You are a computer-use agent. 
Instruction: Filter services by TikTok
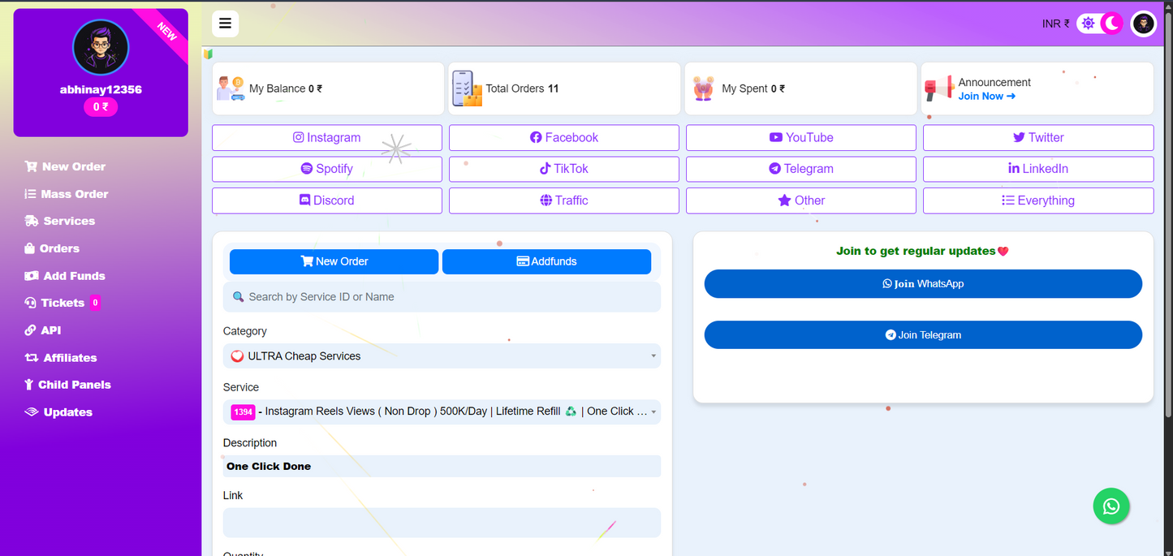coord(564,169)
